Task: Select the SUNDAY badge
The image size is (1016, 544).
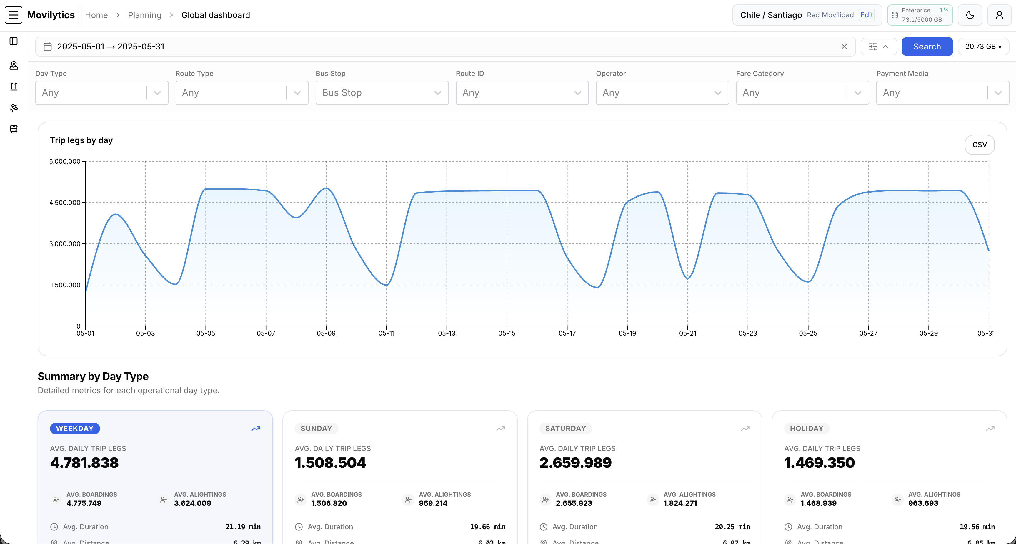Action: point(316,429)
